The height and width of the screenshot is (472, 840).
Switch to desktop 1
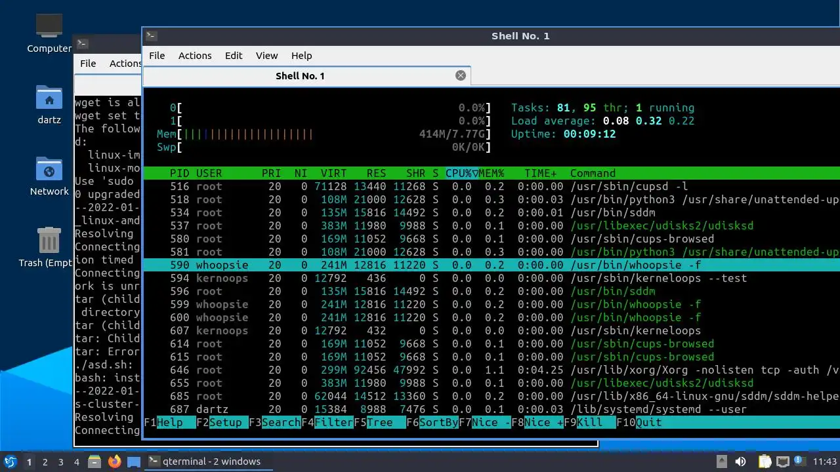(29, 462)
